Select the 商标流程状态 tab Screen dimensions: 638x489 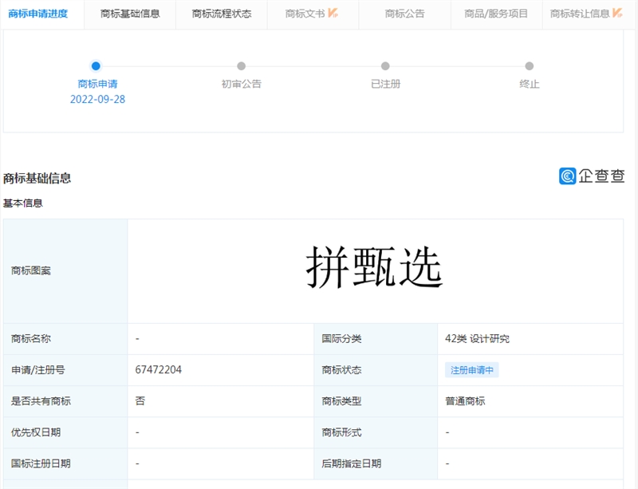pyautogui.click(x=222, y=14)
